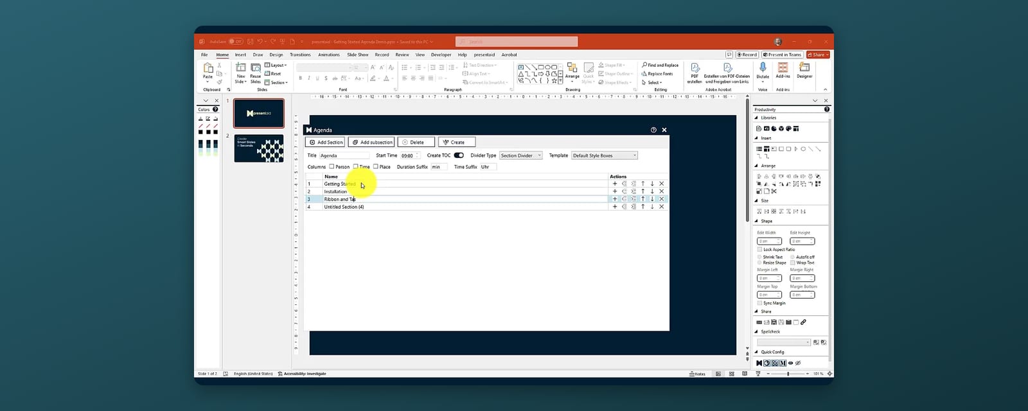The image size is (1028, 411).
Task: Select the Shrink Text option
Action: coord(759,257)
